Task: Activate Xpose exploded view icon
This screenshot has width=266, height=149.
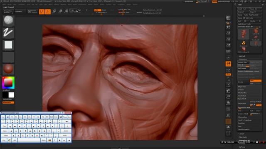Action: pyautogui.click(x=228, y=134)
